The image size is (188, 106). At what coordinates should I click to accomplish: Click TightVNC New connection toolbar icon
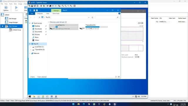(29, 6)
